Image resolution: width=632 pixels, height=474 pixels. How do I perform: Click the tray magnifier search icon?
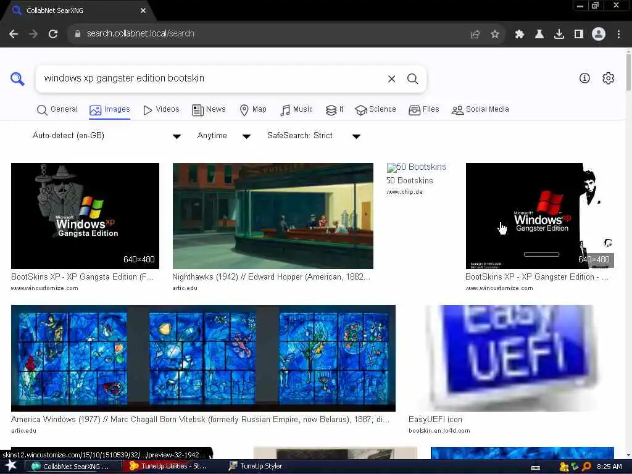pyautogui.click(x=586, y=467)
